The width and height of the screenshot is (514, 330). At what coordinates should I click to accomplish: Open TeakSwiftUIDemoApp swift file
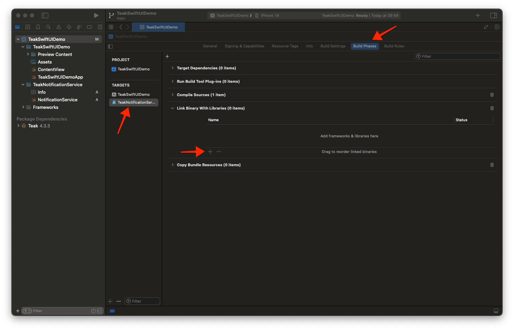(x=60, y=77)
